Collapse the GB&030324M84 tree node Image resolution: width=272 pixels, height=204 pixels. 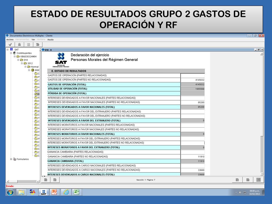coord(14,57)
